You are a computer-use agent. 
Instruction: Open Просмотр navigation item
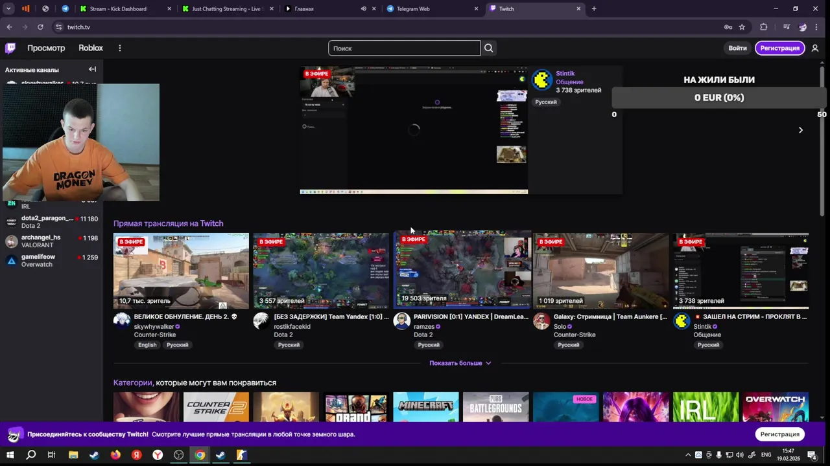(x=46, y=48)
